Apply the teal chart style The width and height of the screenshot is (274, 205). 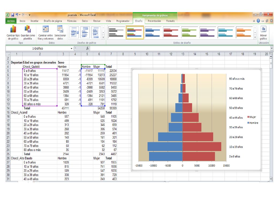(226, 32)
